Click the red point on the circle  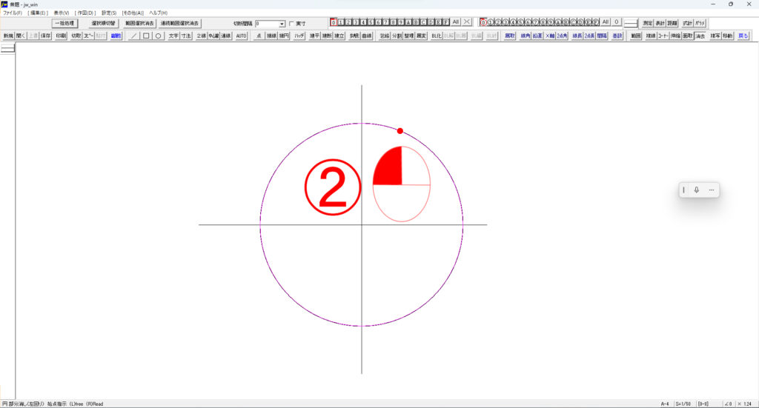point(400,131)
